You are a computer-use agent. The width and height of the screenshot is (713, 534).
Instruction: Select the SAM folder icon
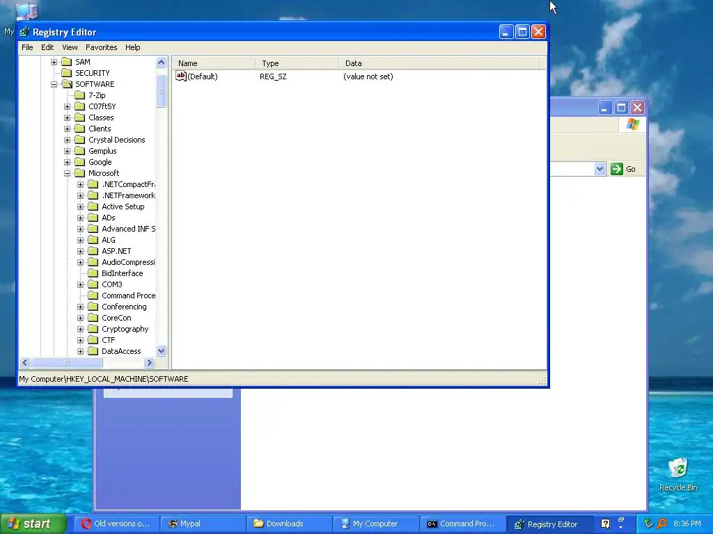coord(67,62)
